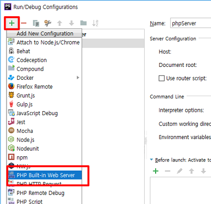Select PHP Script configuration

[x=44, y=201]
